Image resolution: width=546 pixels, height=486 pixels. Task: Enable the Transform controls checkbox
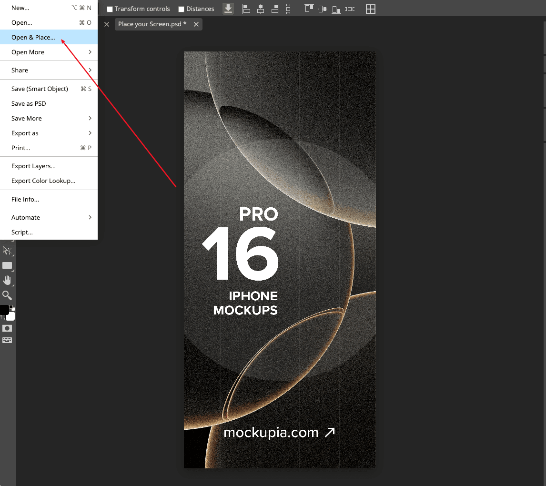click(x=110, y=9)
